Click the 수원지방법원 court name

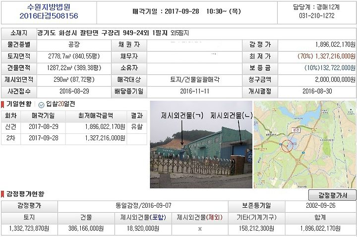pyautogui.click(x=49, y=7)
